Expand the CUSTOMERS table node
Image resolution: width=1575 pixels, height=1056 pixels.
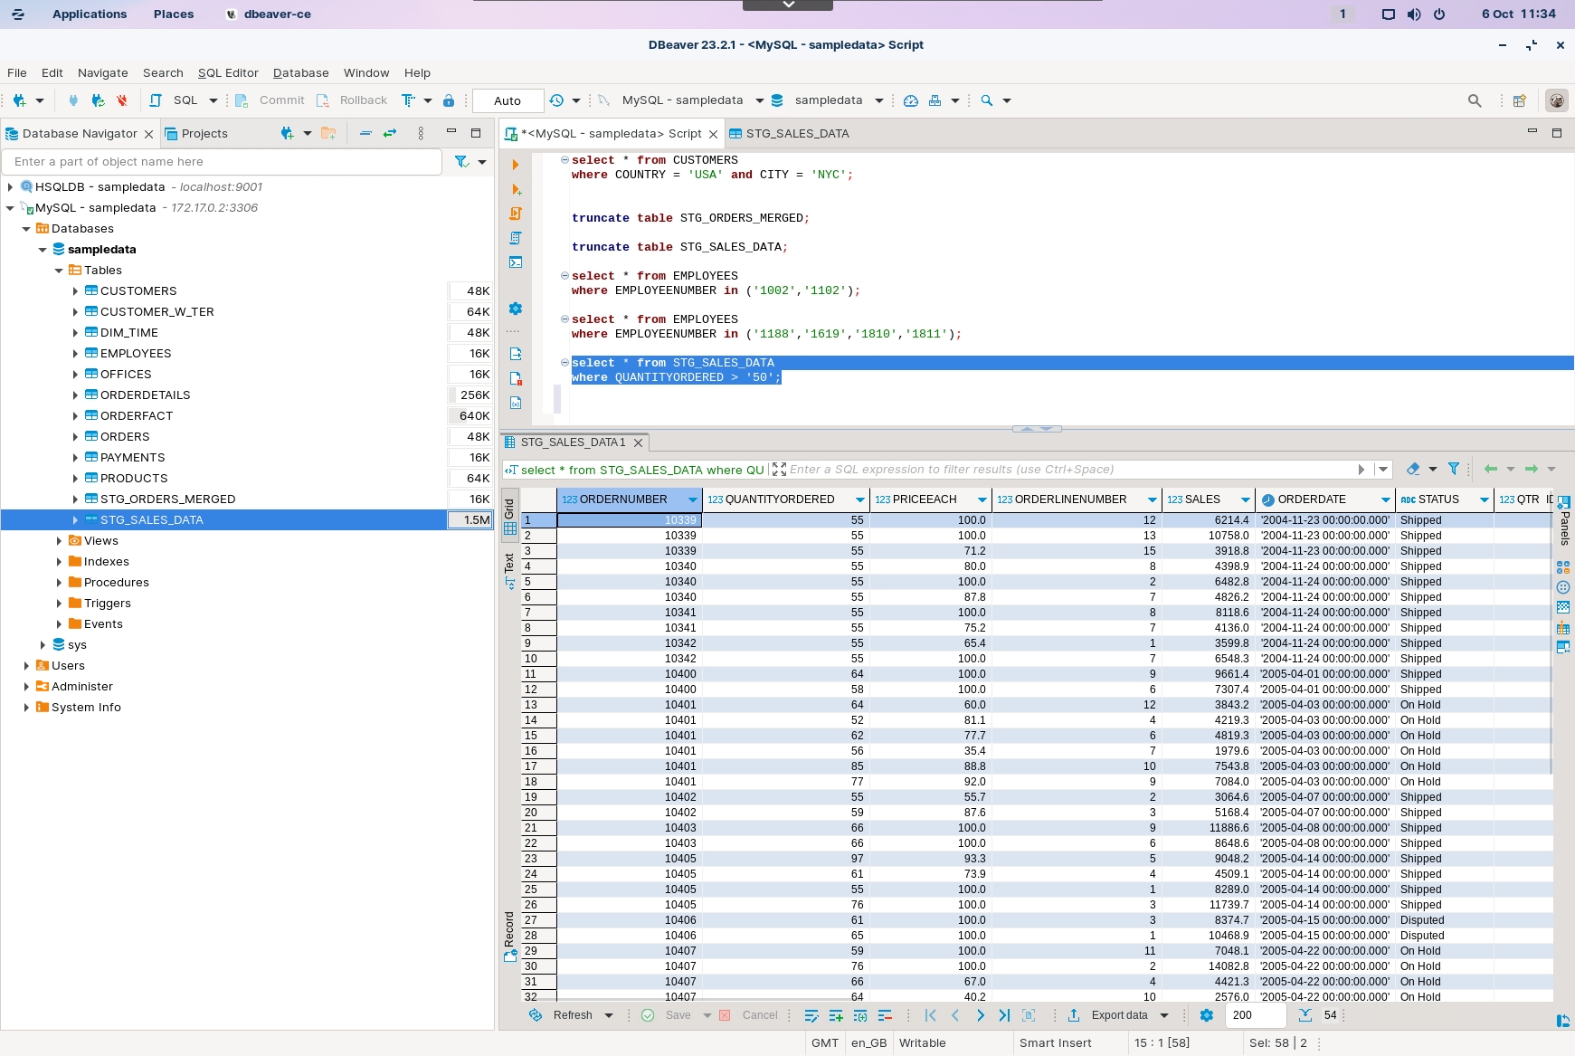75,291
